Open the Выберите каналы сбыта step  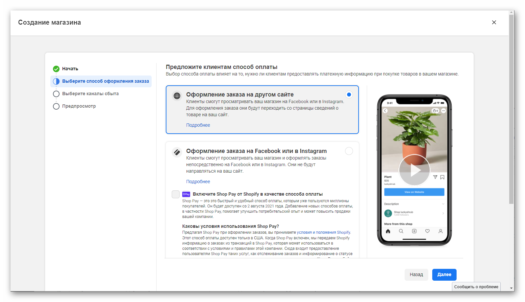[x=90, y=94]
